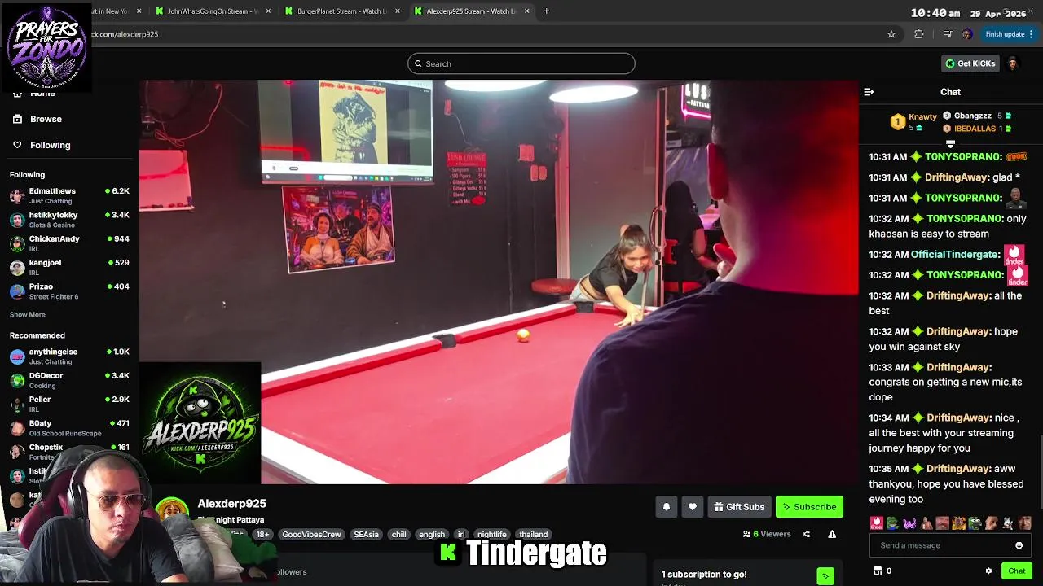Click the Get KICKs button

[x=970, y=63]
